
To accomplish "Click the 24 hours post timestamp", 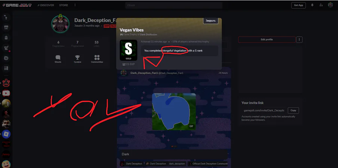I will [223, 73].
